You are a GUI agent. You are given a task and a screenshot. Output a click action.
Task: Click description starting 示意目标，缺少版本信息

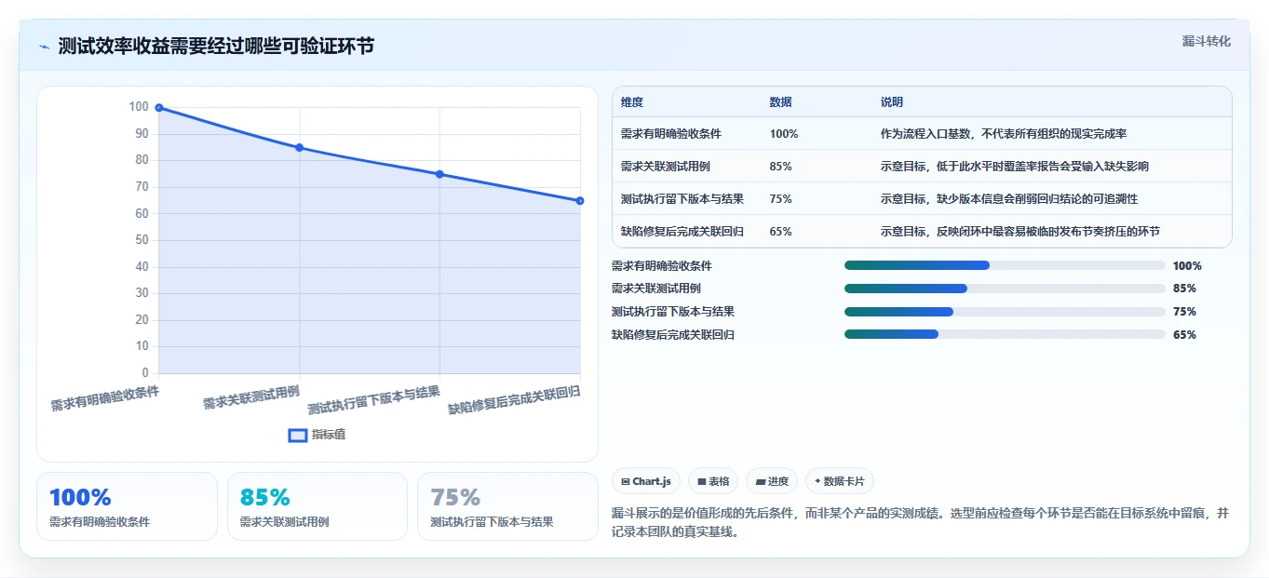click(x=1009, y=199)
